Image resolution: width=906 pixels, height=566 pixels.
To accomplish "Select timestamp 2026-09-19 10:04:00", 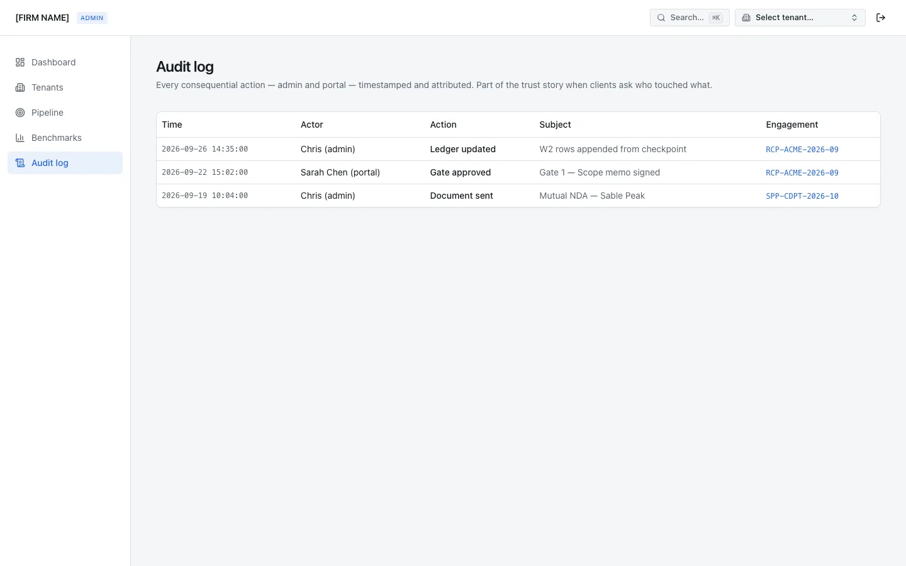I will [x=204, y=196].
